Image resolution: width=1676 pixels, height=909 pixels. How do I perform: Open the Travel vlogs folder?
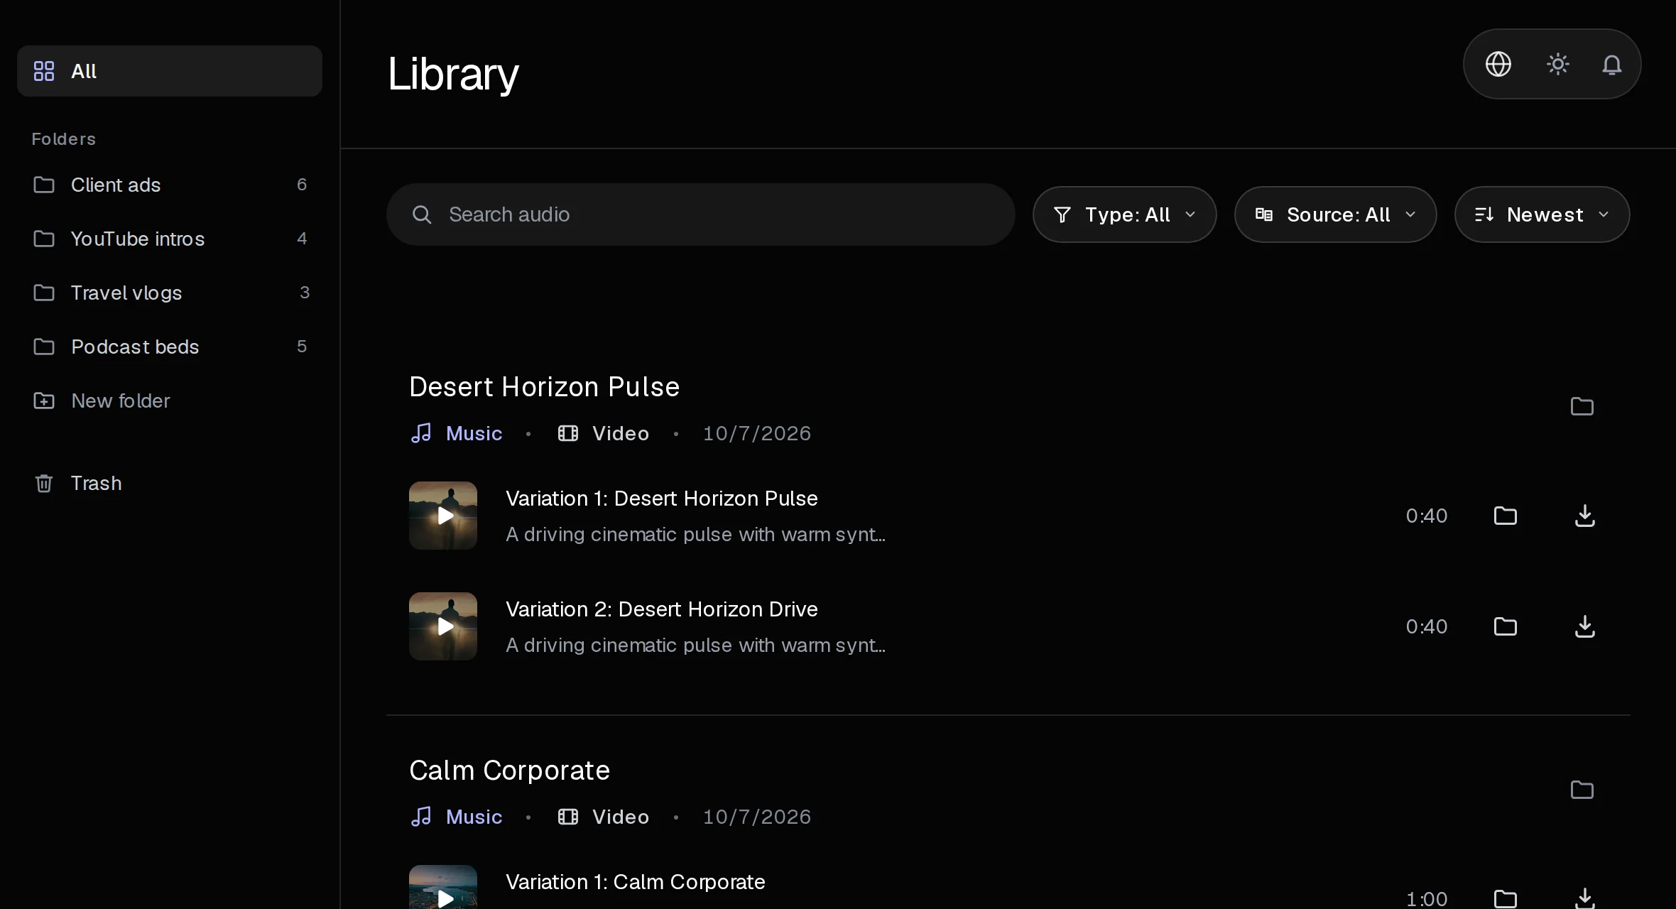coord(170,293)
